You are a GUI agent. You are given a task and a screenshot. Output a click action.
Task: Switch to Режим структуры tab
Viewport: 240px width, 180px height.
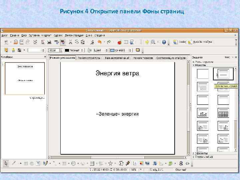[x=89, y=58]
